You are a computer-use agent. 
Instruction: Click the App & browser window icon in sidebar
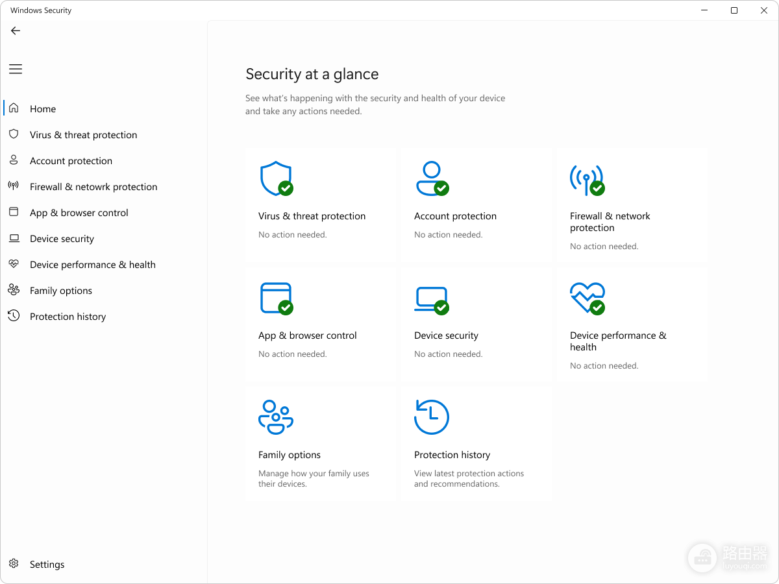click(14, 212)
